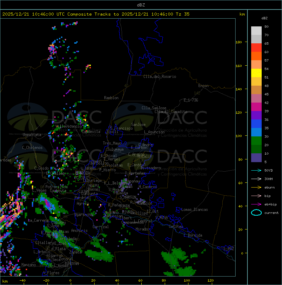Pick the indigo 10 dBZ swatch
Screen dimensions: 282x285
point(256,158)
